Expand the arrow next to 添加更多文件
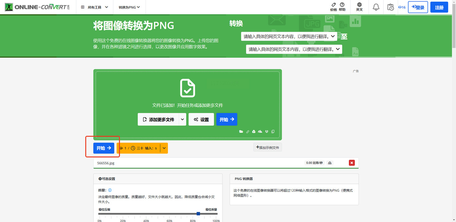This screenshot has height=222, width=456. 182,119
